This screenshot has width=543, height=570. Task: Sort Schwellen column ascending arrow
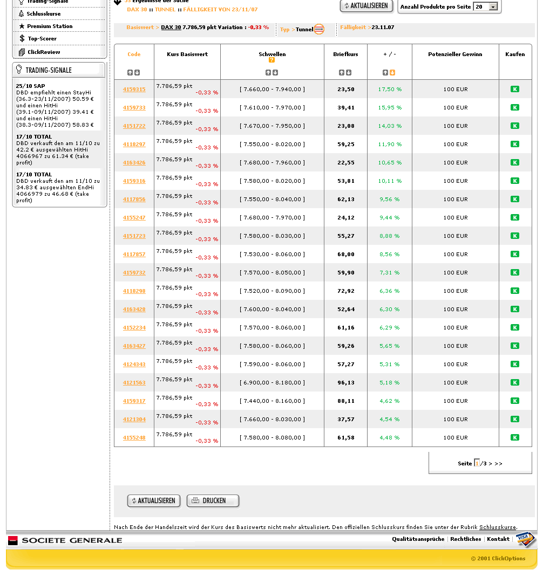point(268,73)
